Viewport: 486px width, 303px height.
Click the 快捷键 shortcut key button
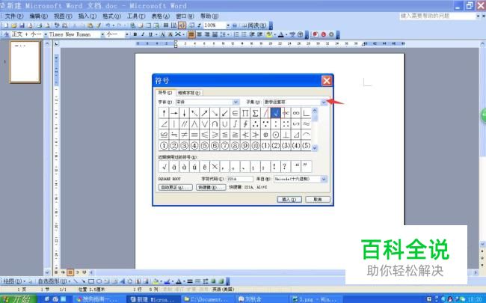point(211,187)
